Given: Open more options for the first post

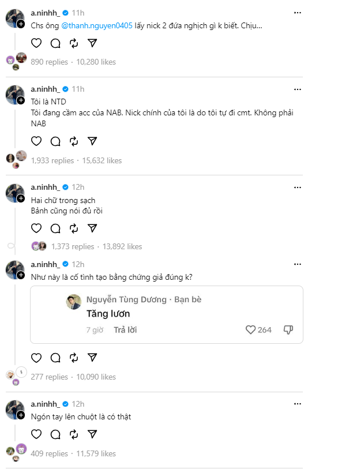Looking at the screenshot, I should tap(297, 12).
